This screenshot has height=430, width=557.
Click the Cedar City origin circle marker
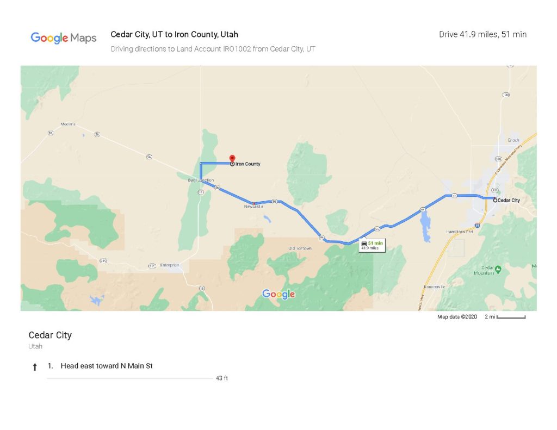495,200
